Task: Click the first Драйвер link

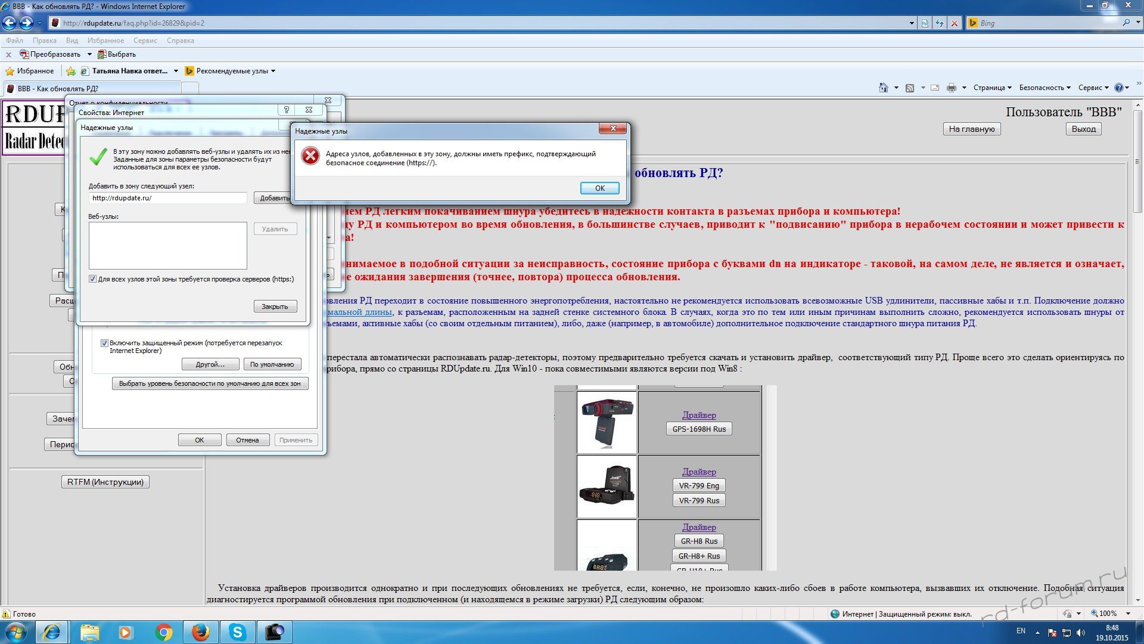Action: point(699,415)
